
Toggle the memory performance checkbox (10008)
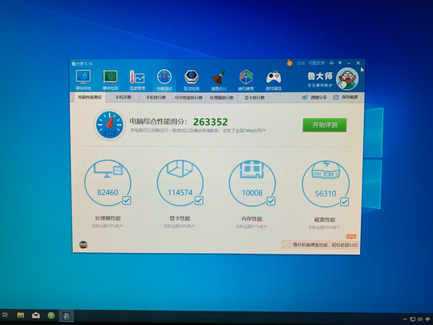coord(271,201)
